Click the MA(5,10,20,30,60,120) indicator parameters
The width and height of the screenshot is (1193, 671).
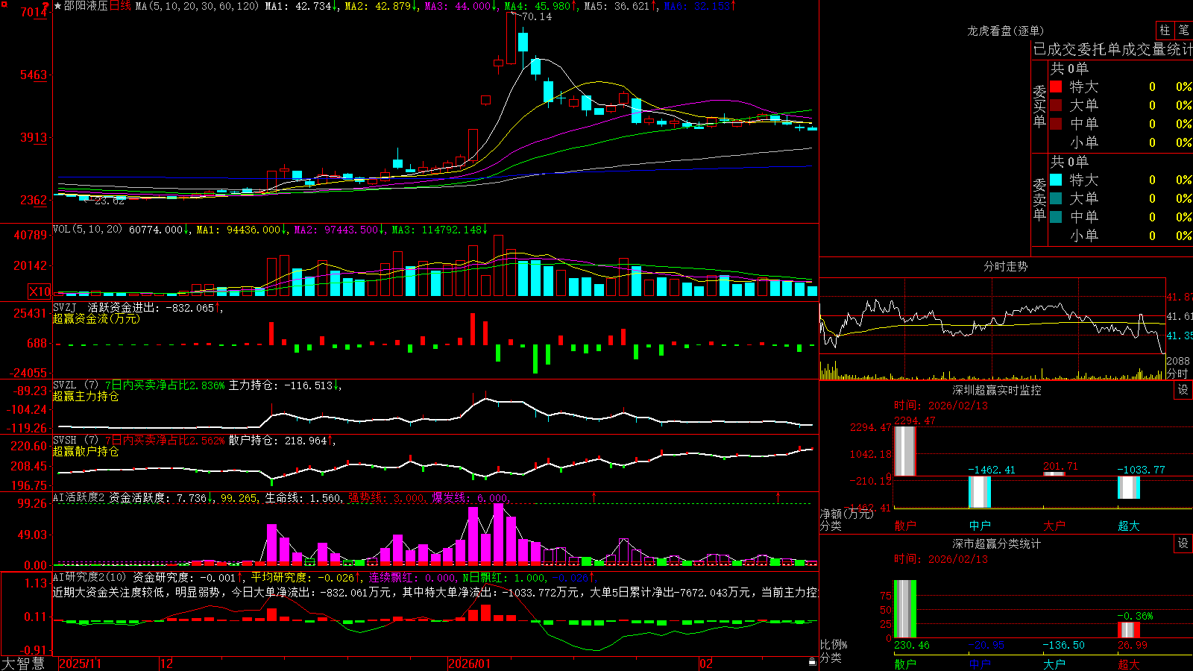point(197,6)
